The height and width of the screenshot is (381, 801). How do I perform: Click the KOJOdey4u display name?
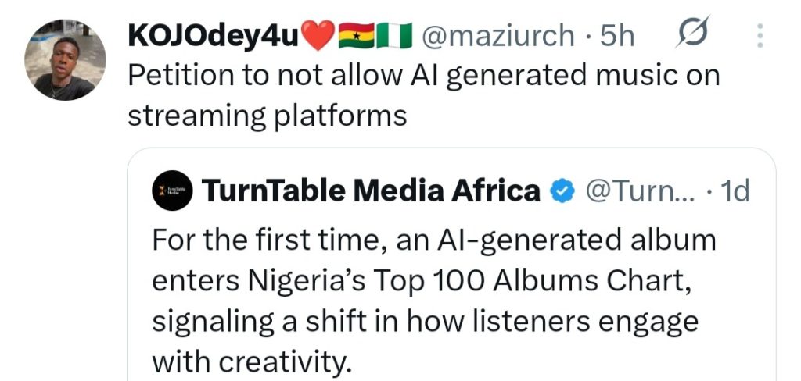tap(212, 36)
